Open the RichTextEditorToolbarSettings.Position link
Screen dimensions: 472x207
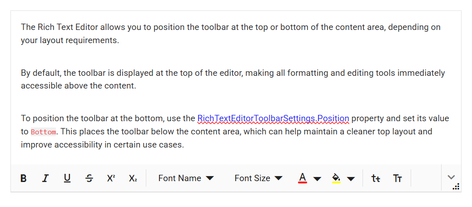click(x=273, y=118)
